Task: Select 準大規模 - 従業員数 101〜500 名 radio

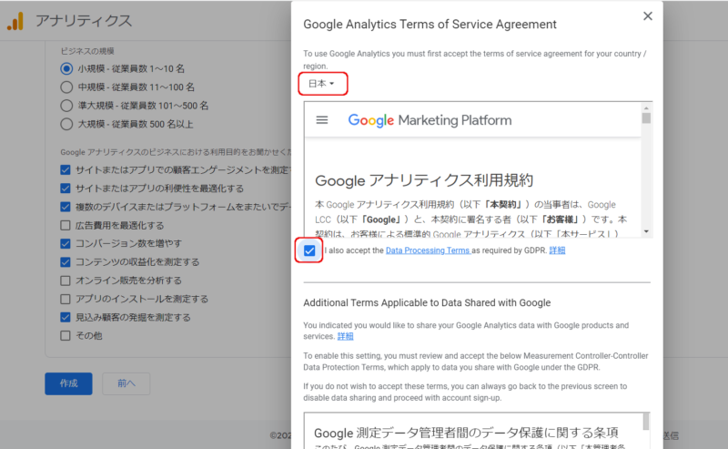Action: (x=66, y=106)
